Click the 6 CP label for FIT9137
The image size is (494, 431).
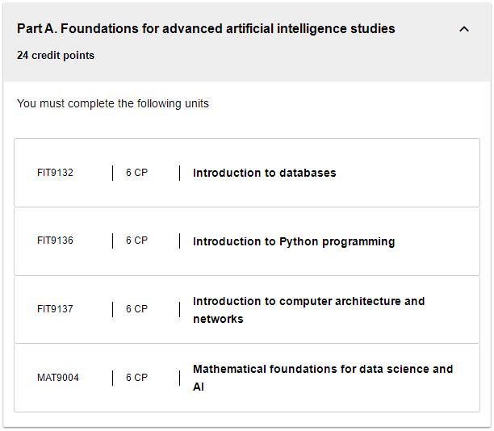click(136, 309)
